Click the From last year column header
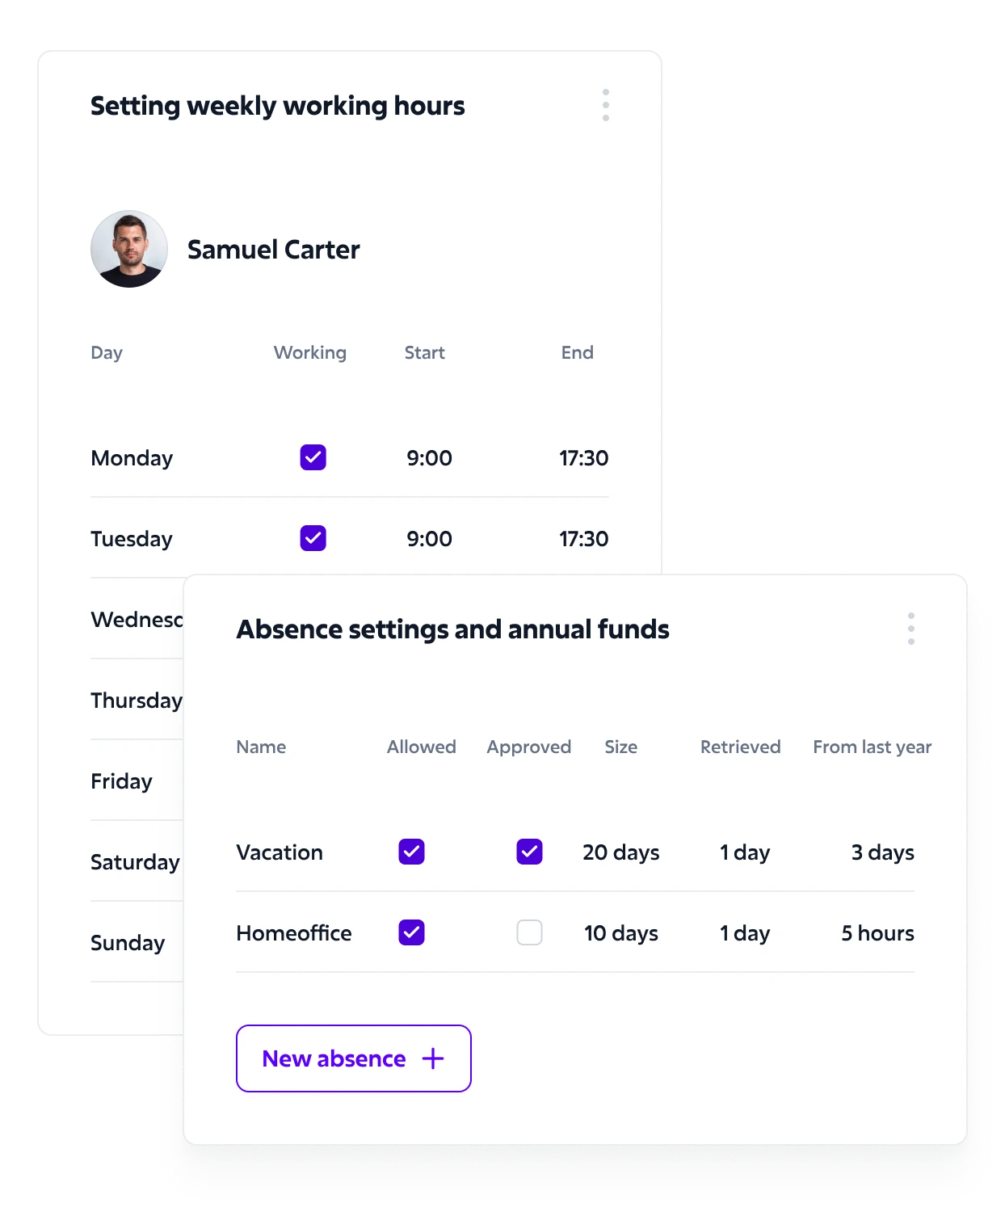Viewport: 1005px width, 1212px height. [x=873, y=747]
